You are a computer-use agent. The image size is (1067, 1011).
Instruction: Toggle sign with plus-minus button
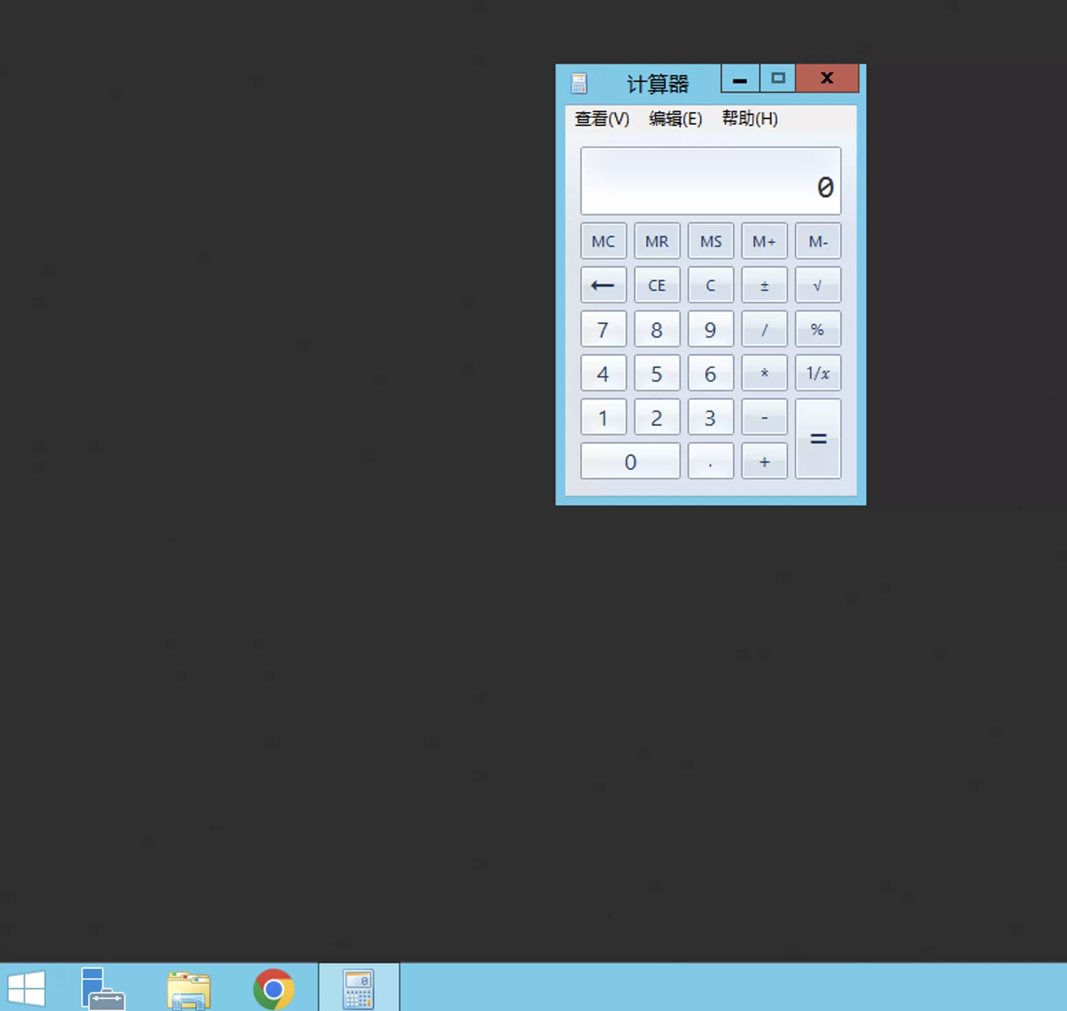pos(764,285)
